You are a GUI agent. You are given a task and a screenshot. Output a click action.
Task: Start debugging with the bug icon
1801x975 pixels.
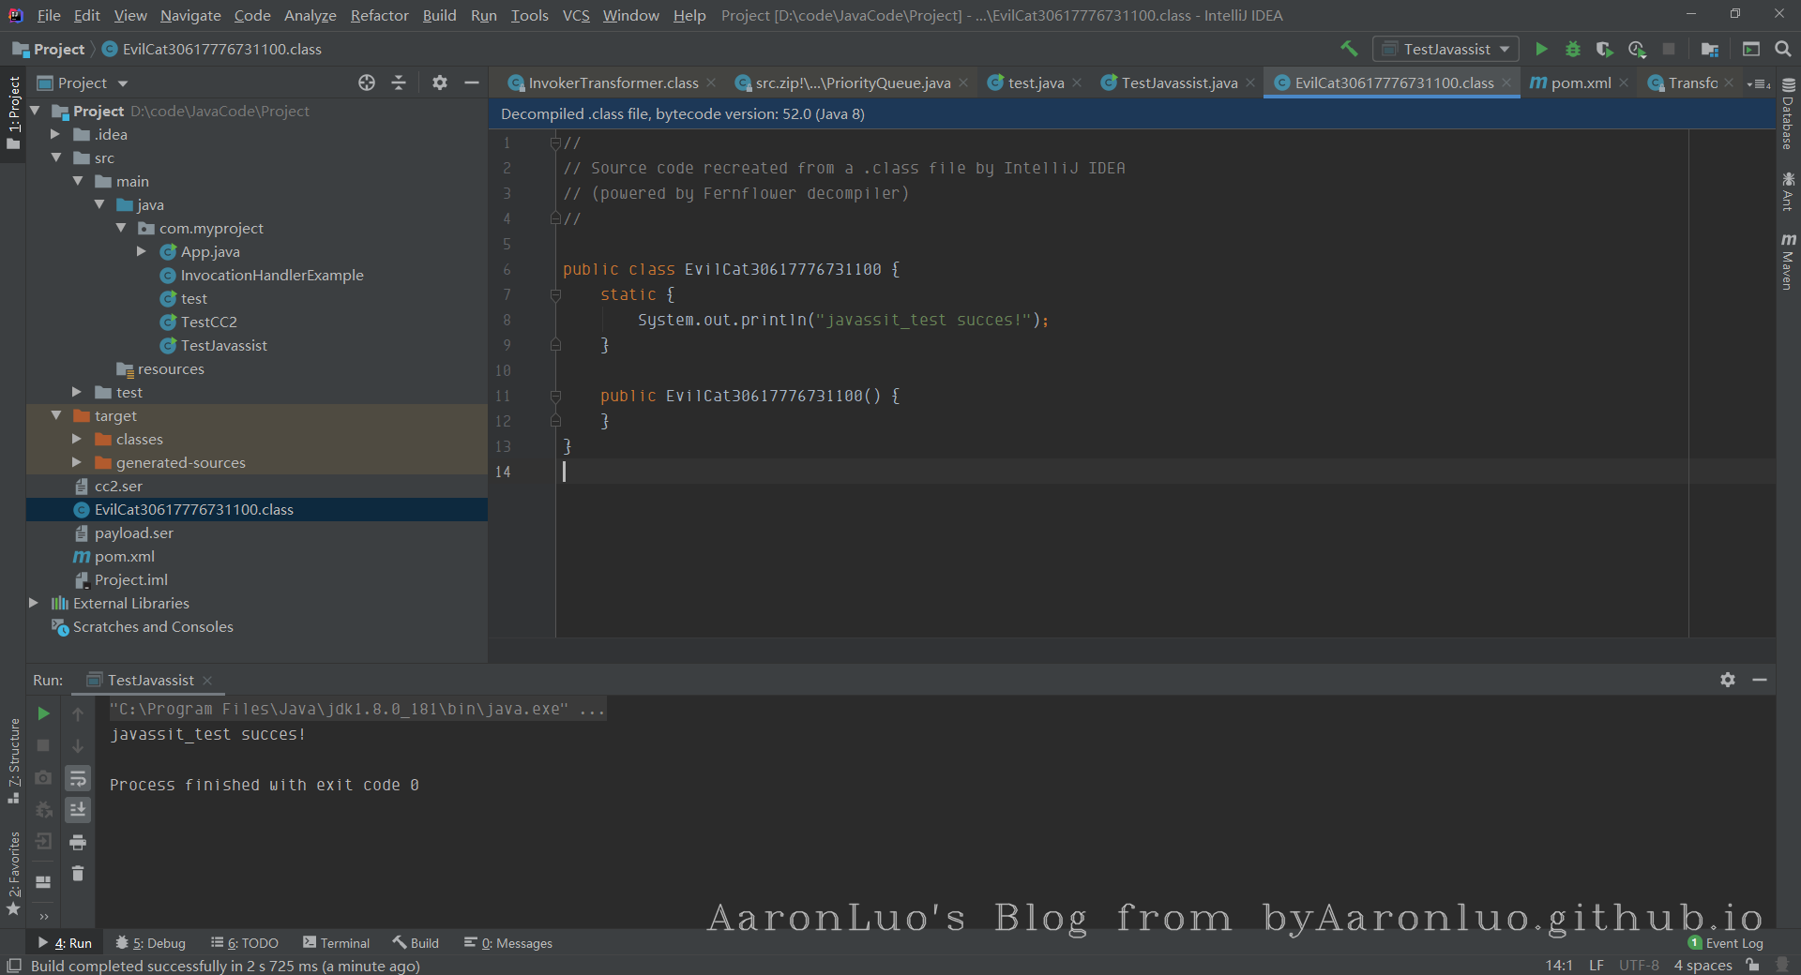point(1573,49)
